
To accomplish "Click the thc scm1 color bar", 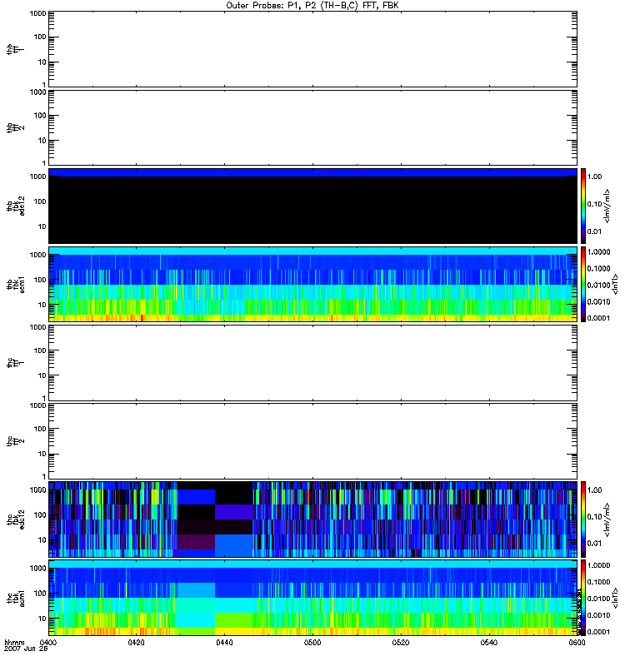I will [583, 597].
